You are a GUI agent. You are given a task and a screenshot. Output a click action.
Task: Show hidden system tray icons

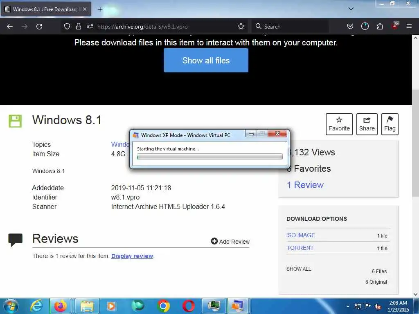coord(348,306)
